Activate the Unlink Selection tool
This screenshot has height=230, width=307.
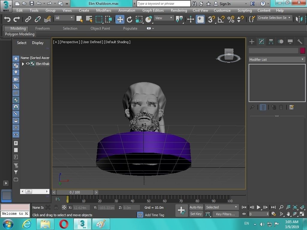point(37,19)
